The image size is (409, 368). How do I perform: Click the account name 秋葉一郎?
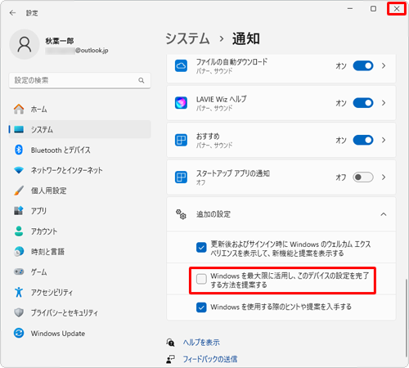(x=60, y=41)
